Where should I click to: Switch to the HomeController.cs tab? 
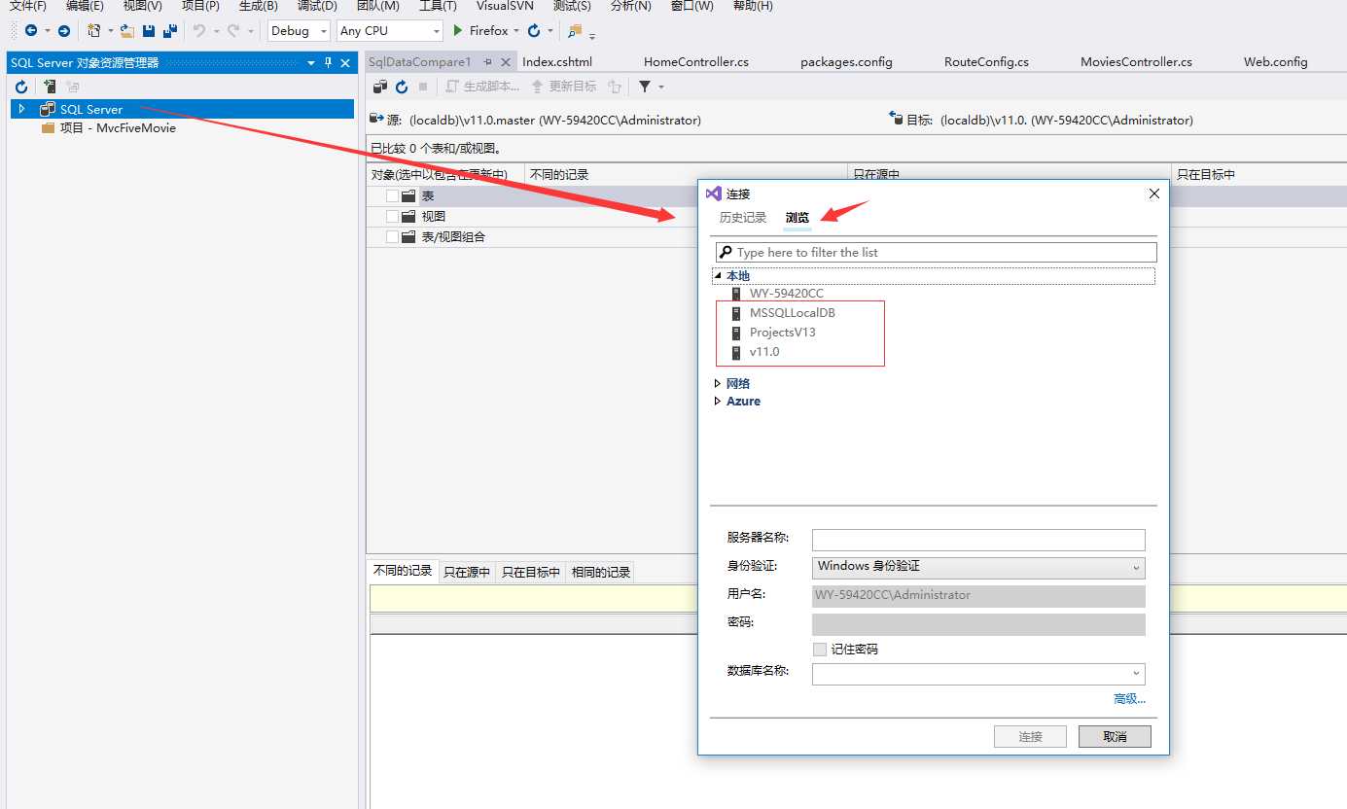(x=696, y=61)
